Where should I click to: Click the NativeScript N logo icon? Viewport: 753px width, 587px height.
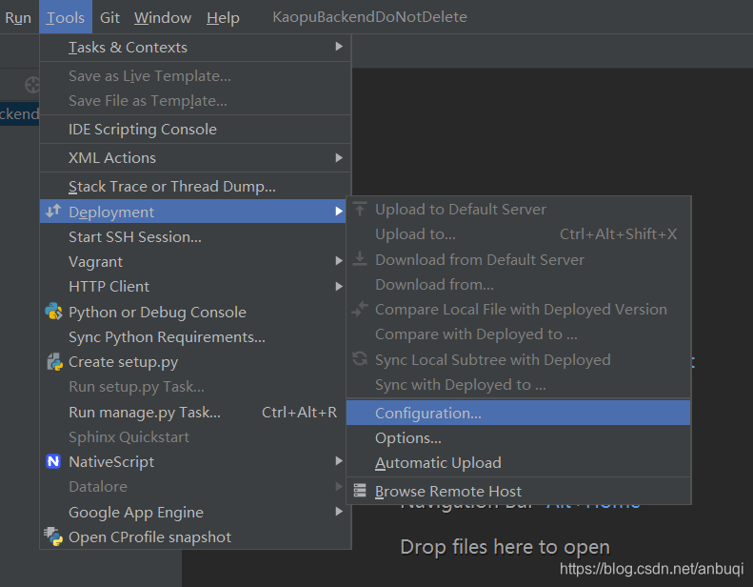pos(53,461)
